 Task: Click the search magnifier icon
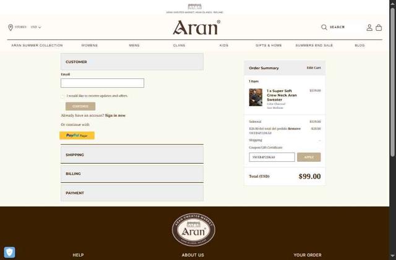[x=324, y=27]
